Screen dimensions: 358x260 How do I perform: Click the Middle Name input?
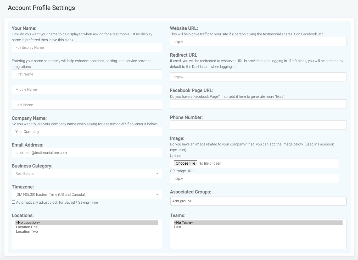pos(87,89)
